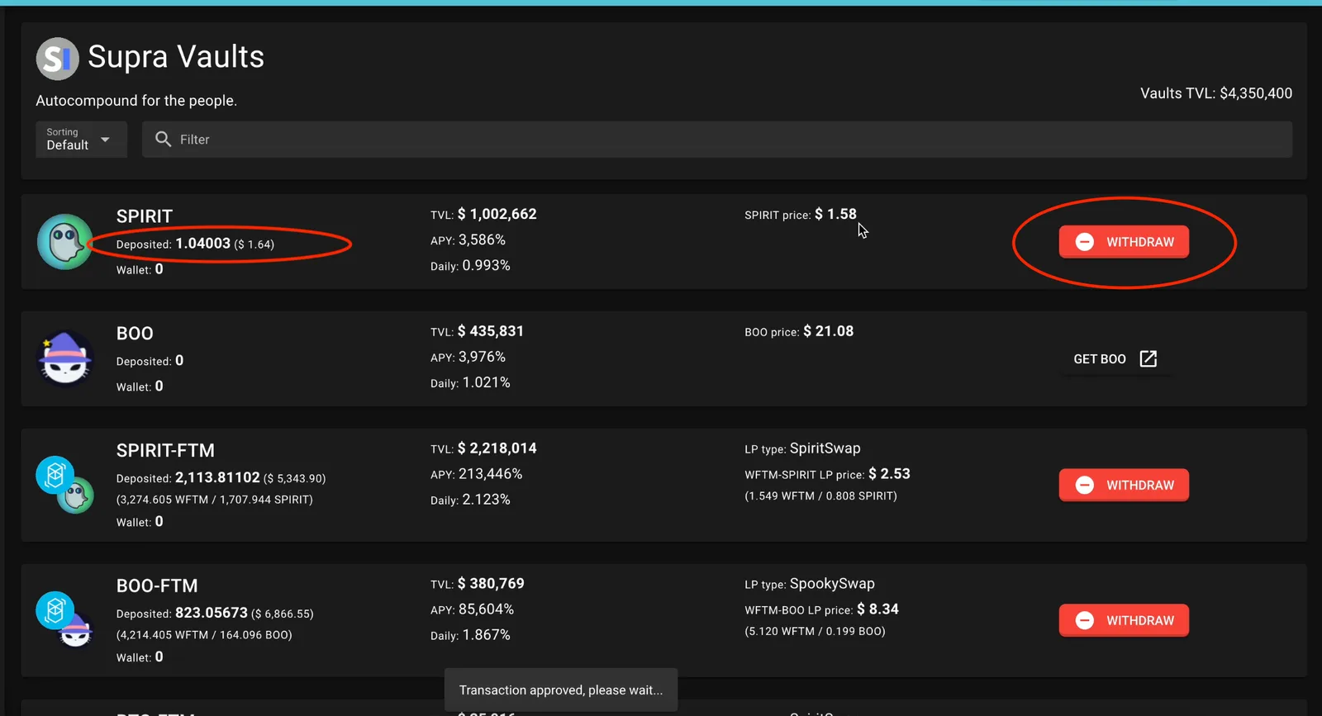
Task: Click Vaults TVL: $4,350,400 total
Action: pos(1216,93)
